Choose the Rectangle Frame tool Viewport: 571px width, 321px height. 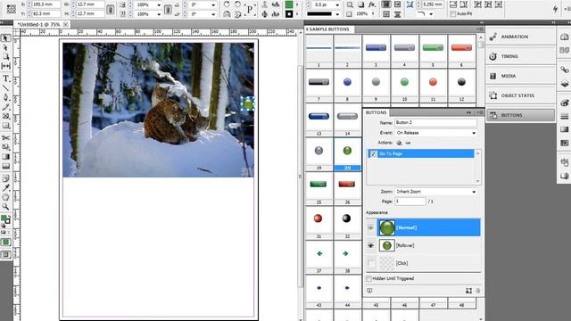(5, 116)
